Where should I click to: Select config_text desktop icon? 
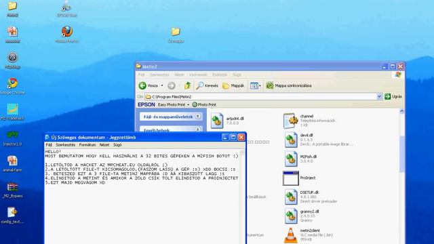click(12, 216)
